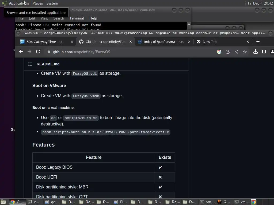Image resolution: width=274 pixels, height=205 pixels.
Task: Open README outline list icon
Action: point(30,64)
